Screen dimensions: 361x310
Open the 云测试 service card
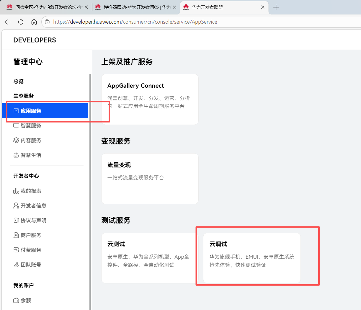click(x=150, y=258)
